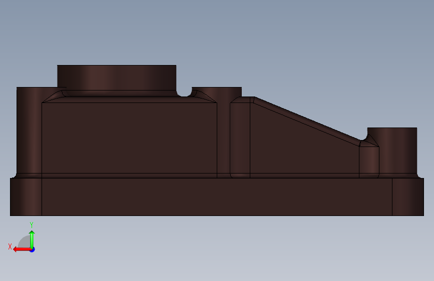Select the large top cylindrical boss face

point(117,77)
